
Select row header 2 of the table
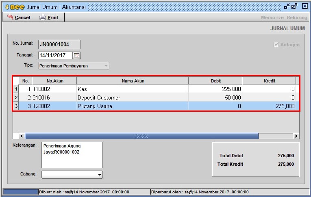click(x=16, y=97)
